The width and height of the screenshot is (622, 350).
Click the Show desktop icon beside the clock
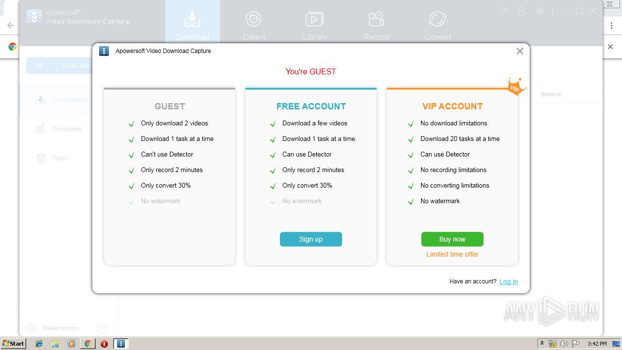coord(617,344)
